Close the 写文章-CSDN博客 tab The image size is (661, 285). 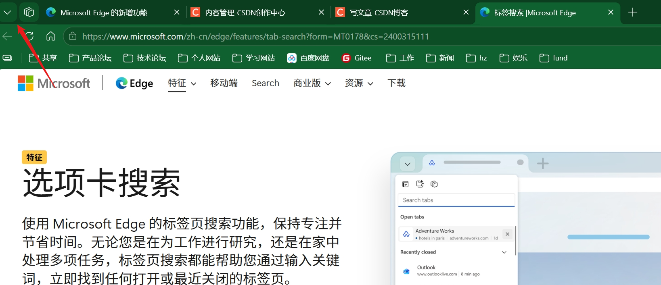(x=466, y=12)
